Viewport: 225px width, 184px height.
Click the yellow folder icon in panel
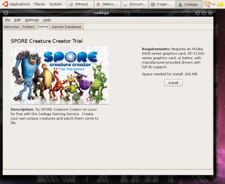click(x=220, y=4)
